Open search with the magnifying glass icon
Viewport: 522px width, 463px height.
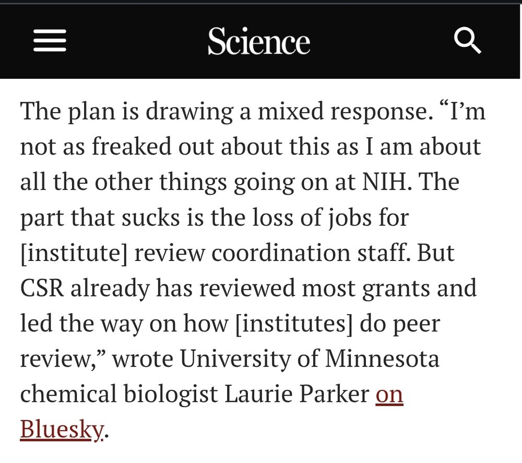pyautogui.click(x=468, y=41)
